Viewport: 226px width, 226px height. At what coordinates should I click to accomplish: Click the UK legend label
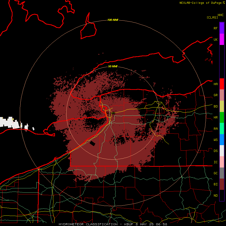click(216, 39)
